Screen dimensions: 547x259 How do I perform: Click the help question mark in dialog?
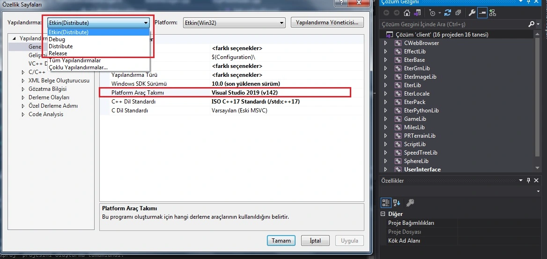click(340, 2)
